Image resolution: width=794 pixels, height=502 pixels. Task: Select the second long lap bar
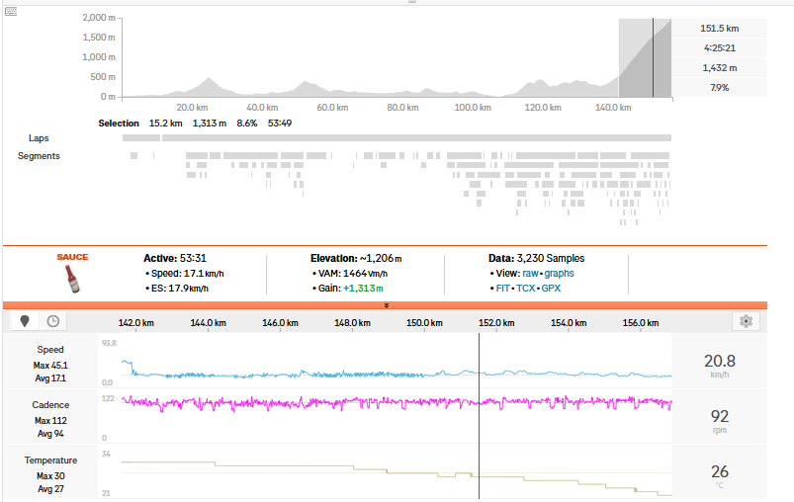[416, 138]
